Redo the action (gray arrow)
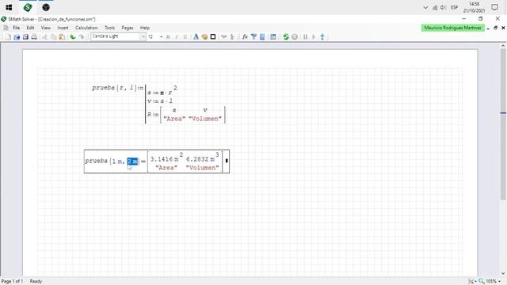Screen dimensions: 507x285 [81, 37]
